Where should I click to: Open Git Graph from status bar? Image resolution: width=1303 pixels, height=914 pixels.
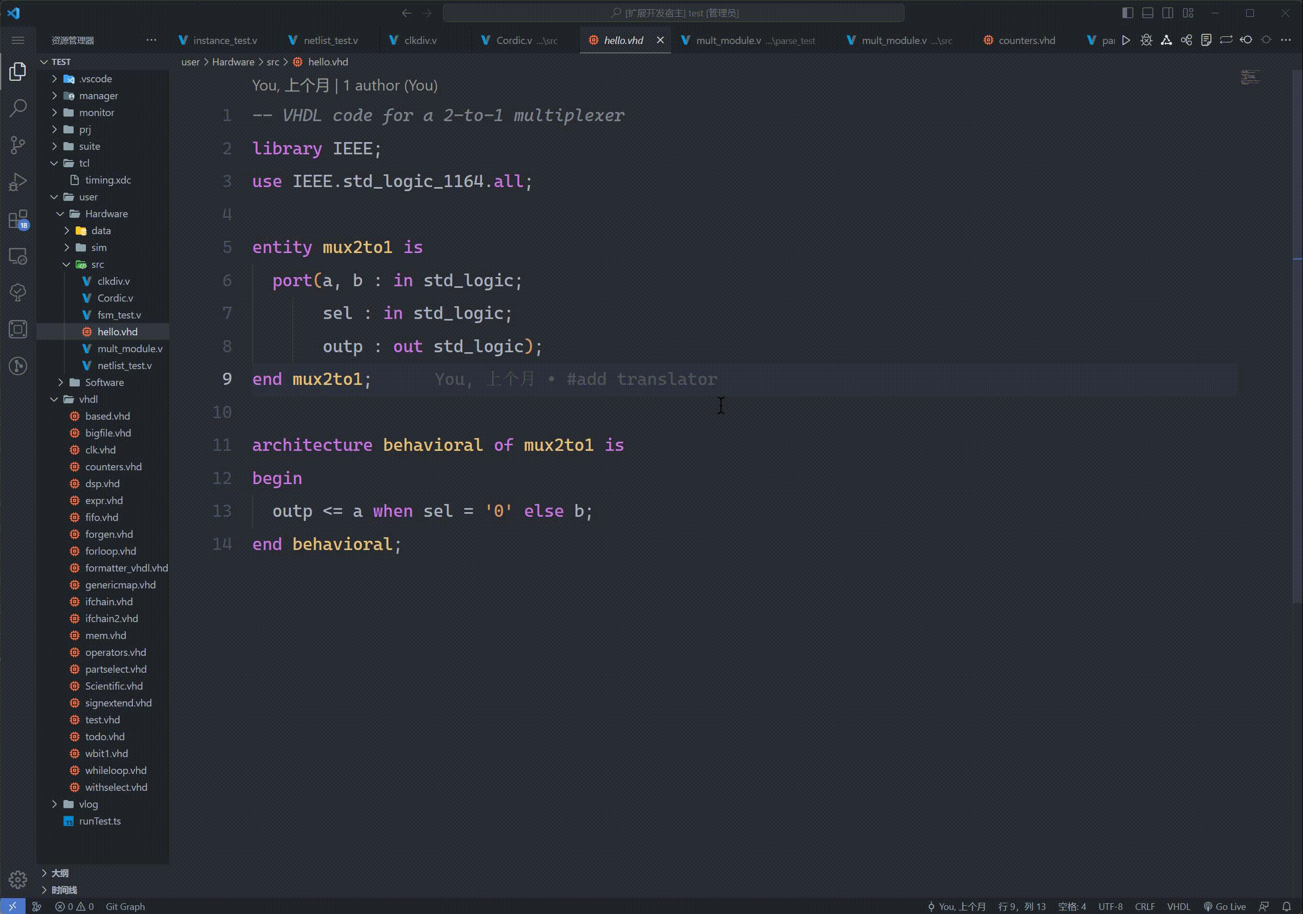tap(125, 906)
